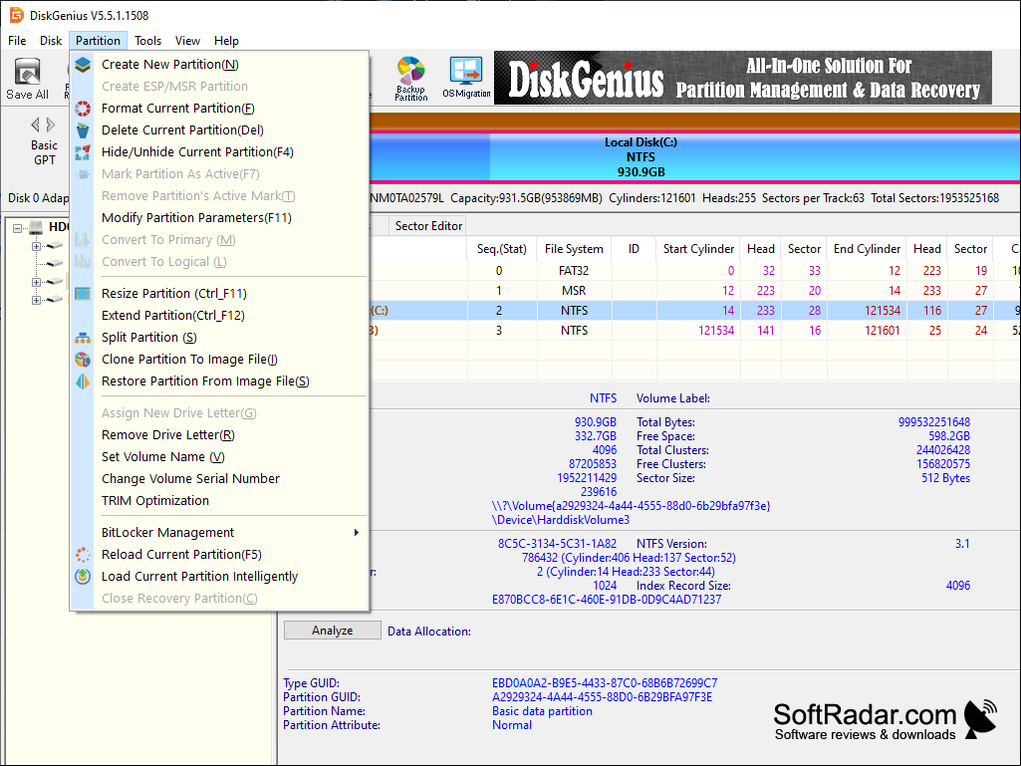Click the End Cylinder column header
The height and width of the screenshot is (766, 1021).
(x=867, y=249)
